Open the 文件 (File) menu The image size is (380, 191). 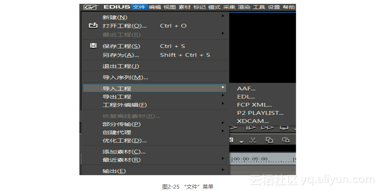(x=139, y=7)
